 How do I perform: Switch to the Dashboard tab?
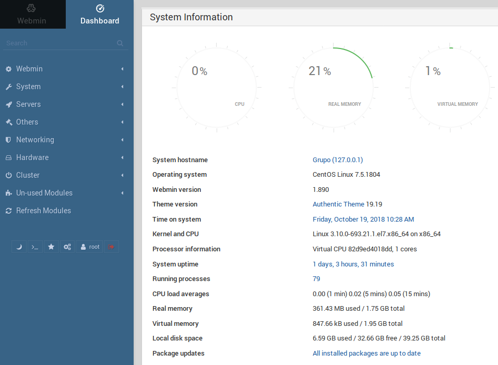(x=100, y=15)
